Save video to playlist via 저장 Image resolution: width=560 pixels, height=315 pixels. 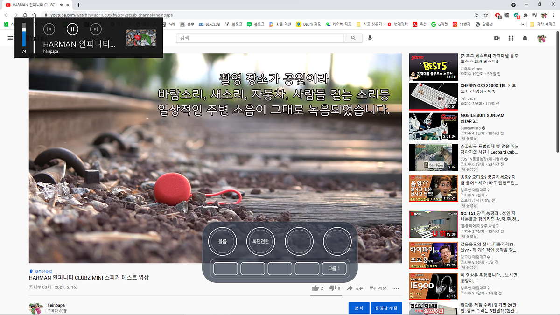point(378,288)
